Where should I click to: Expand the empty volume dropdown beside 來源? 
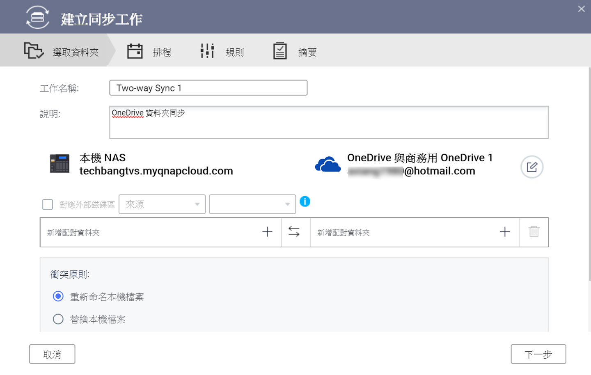tap(252, 204)
